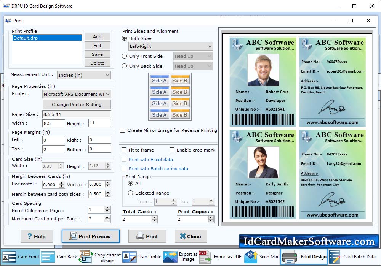
Task: Increase Horizontal margin between cards
Action: [x=62, y=183]
